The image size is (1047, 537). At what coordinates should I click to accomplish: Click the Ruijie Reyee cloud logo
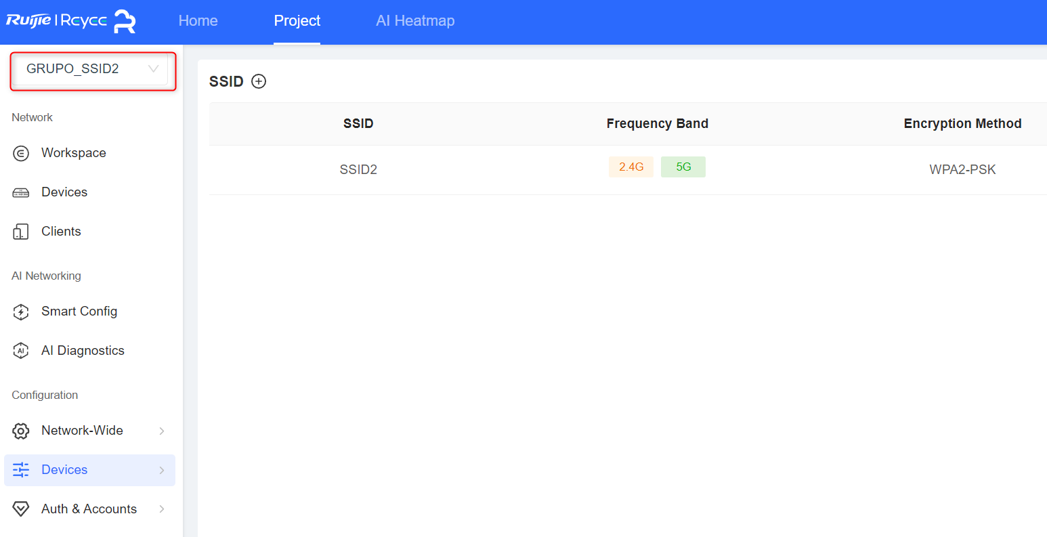[71, 21]
